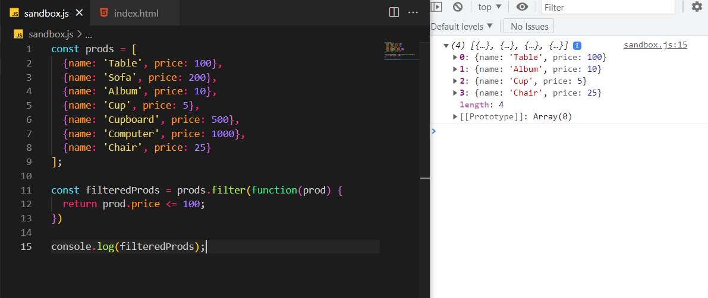This screenshot has width=708, height=298.
Task: Click the filter method name on line 11
Action: pyautogui.click(x=228, y=190)
